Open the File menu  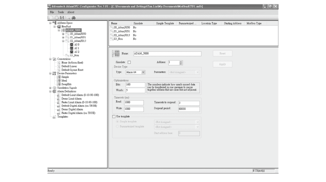coord(52,12)
